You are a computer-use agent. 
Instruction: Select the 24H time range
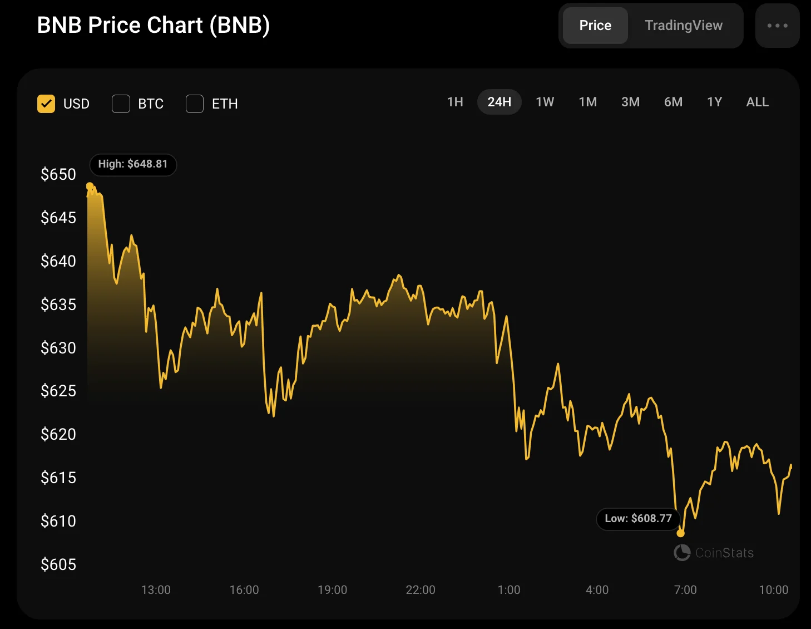(499, 102)
